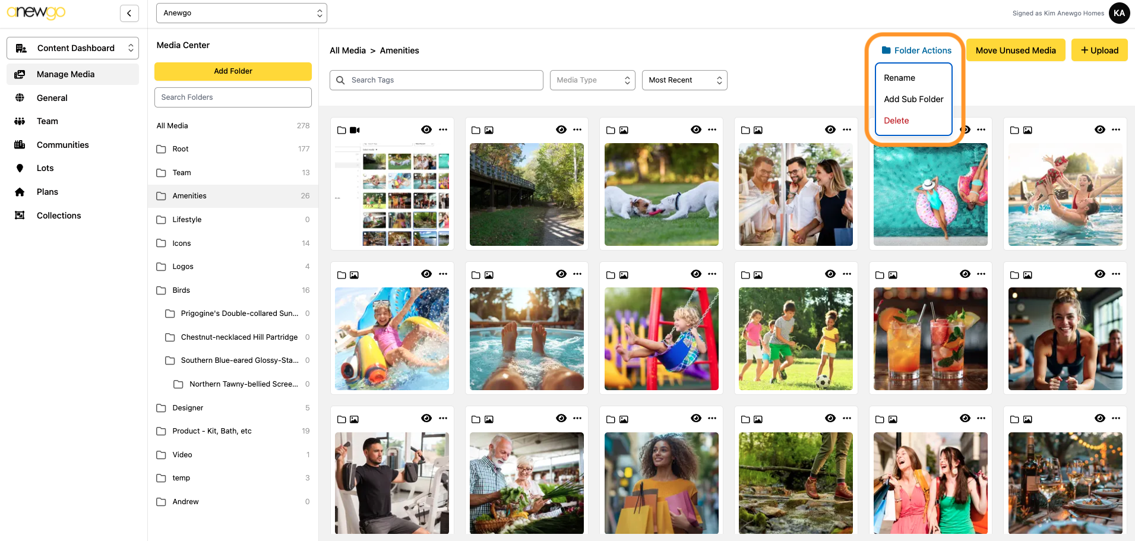This screenshot has width=1135, height=541.
Task: Select the Birds folder in the tree
Action: 181,290
